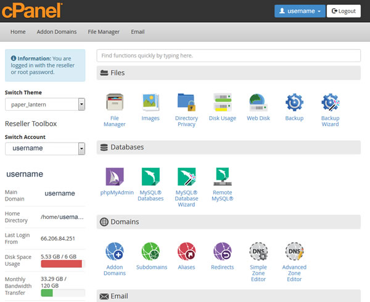Open the Subdomains manager
This screenshot has height=302, width=370.
(150, 252)
